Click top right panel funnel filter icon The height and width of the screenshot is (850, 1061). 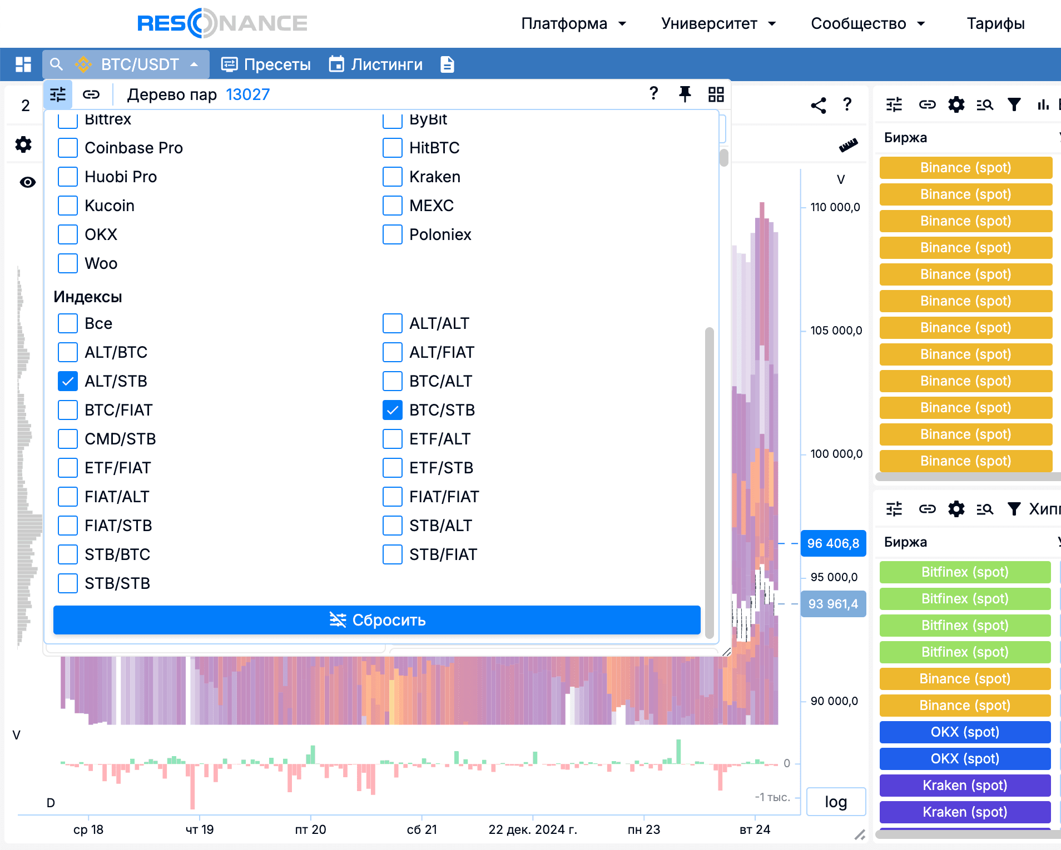[1014, 104]
